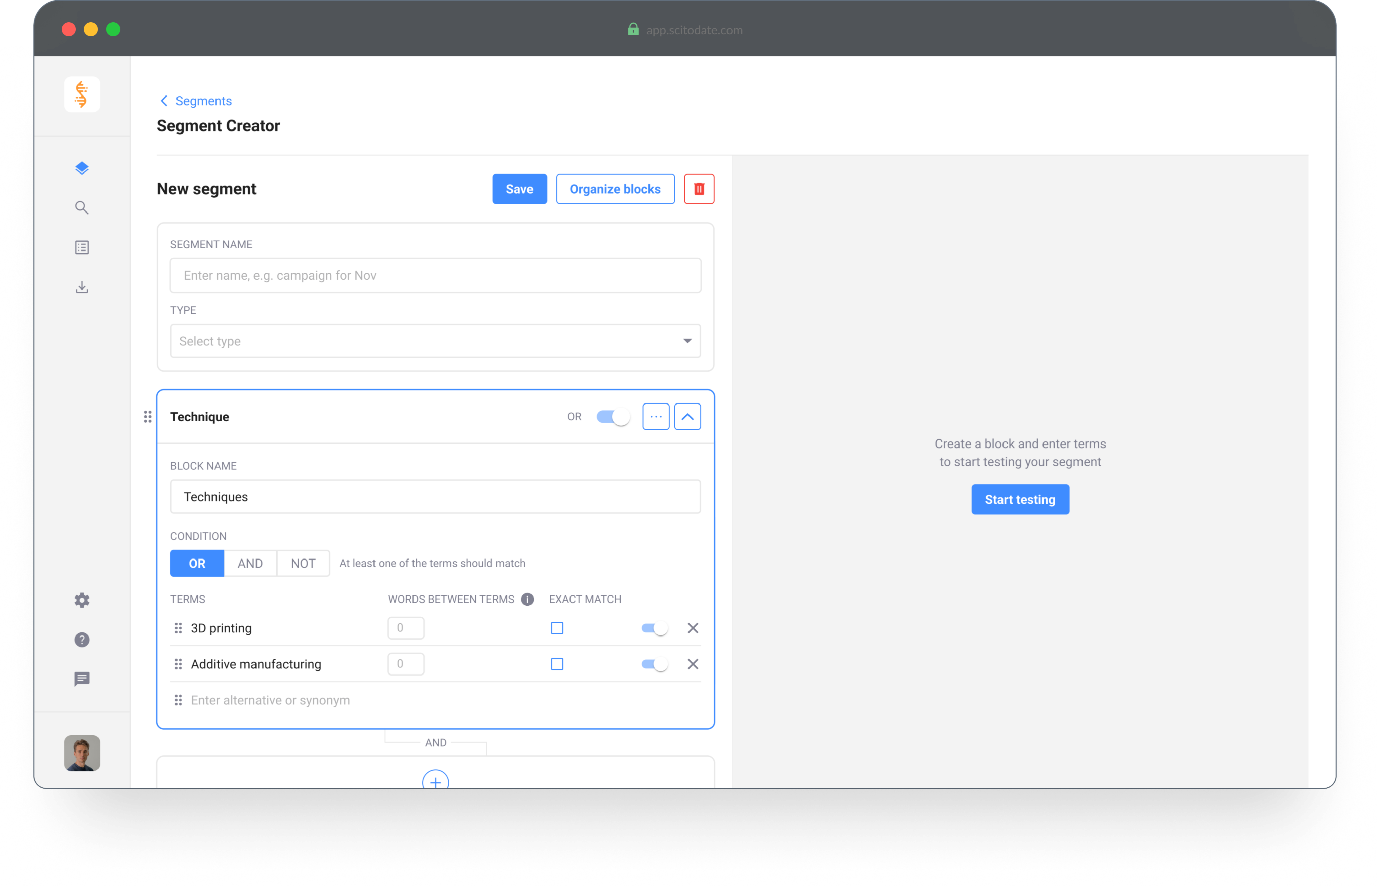Click the download icon in sidebar
This screenshot has width=1377, height=886.
pos(82,287)
